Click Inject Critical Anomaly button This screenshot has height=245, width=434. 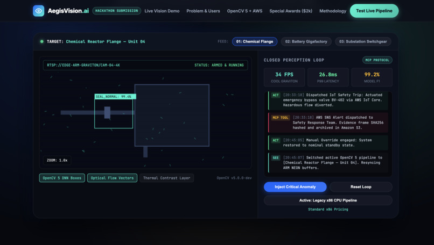(x=295, y=187)
